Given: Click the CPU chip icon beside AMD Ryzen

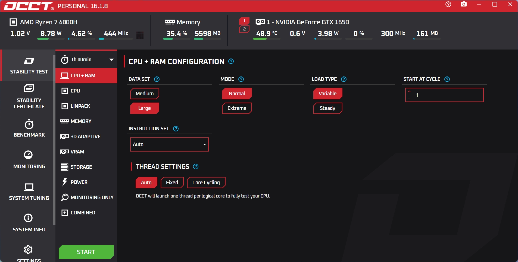Looking at the screenshot, I should [13, 22].
